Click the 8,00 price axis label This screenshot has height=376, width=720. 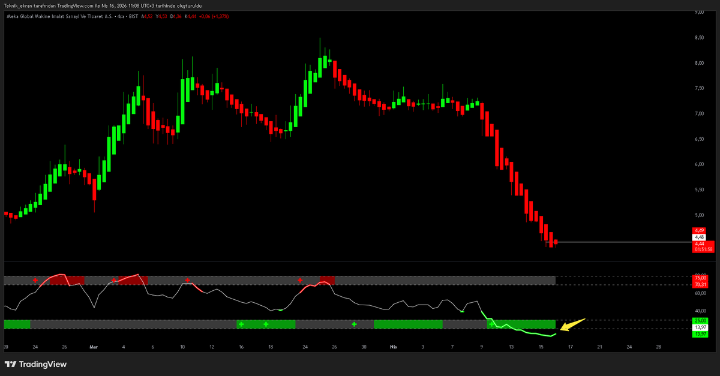(x=700, y=63)
